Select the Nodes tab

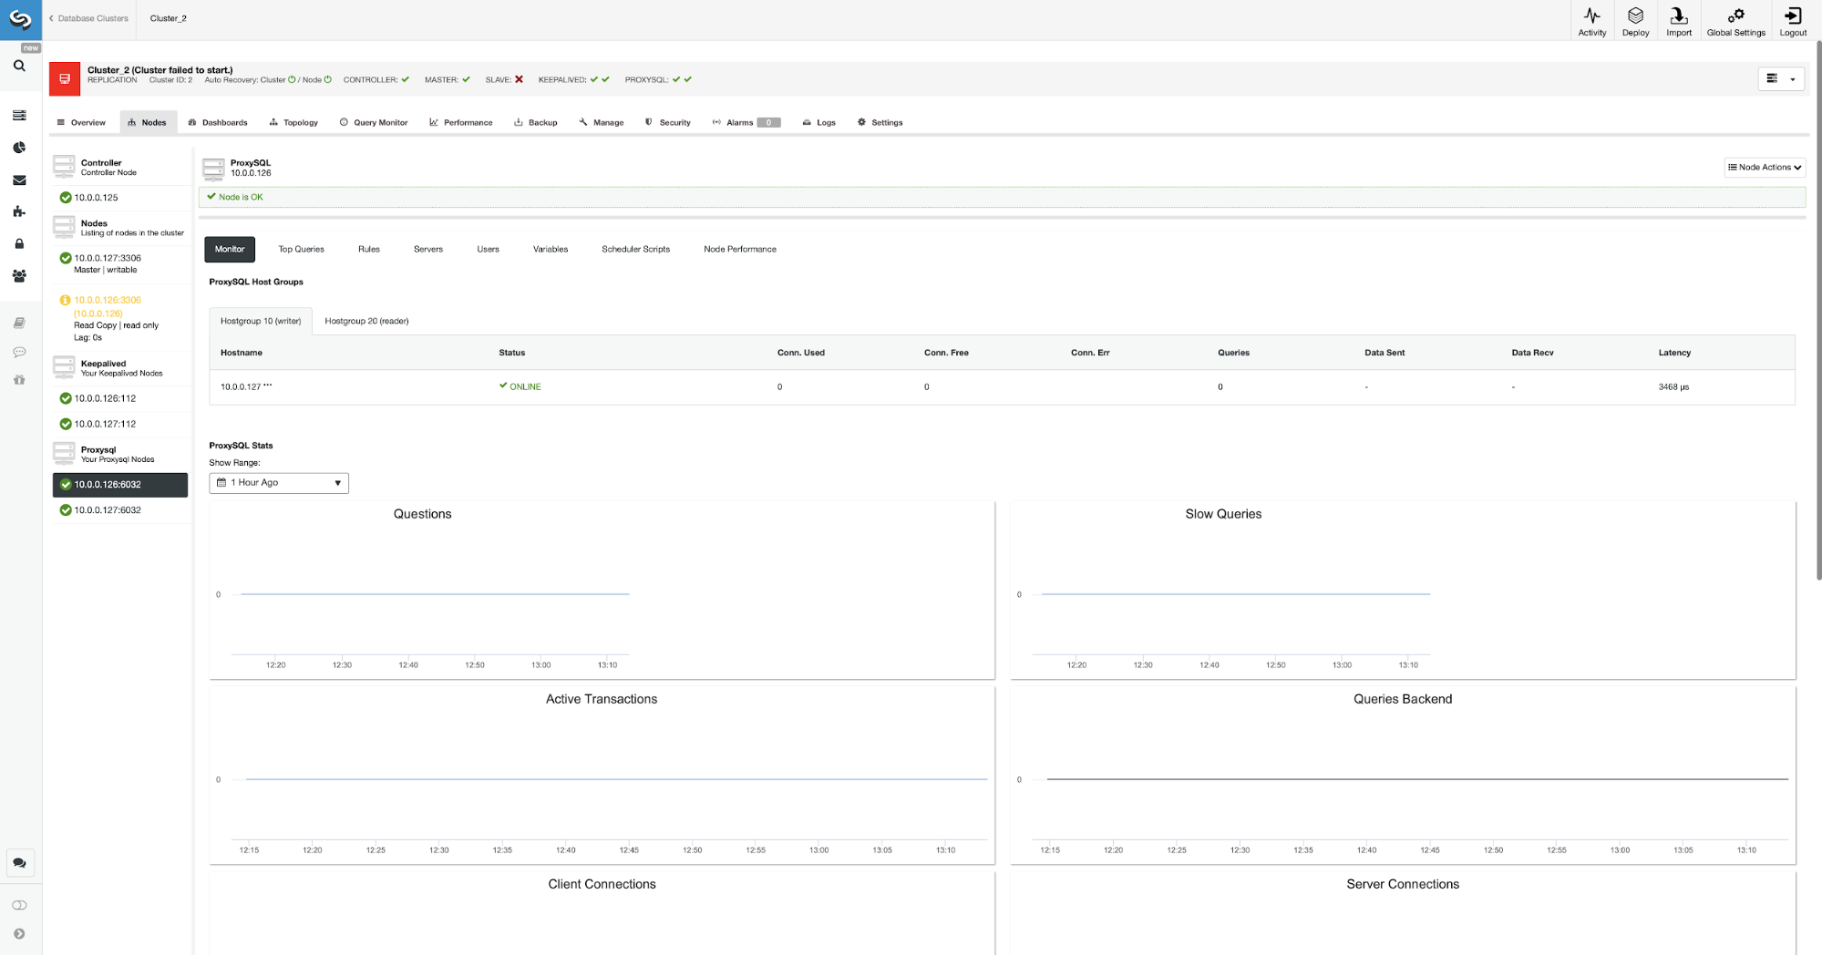[148, 122]
